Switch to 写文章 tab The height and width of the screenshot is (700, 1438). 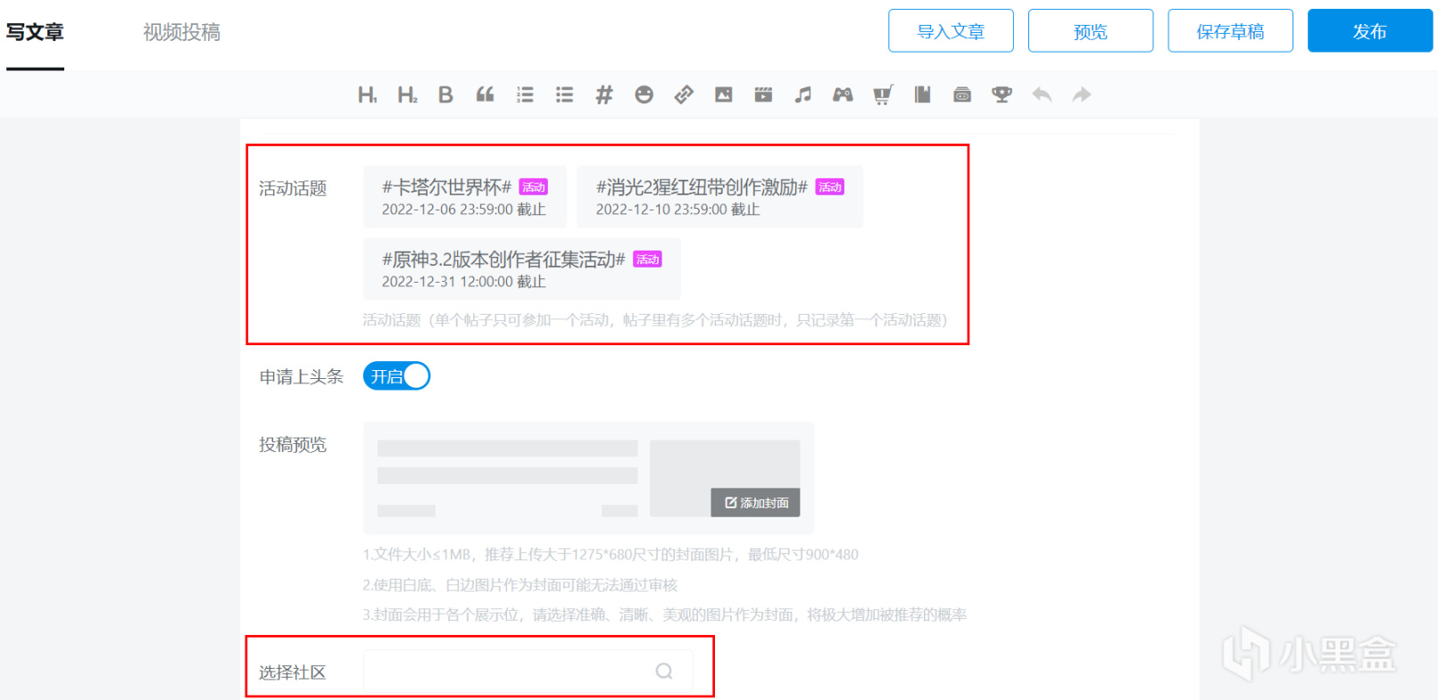pos(35,32)
